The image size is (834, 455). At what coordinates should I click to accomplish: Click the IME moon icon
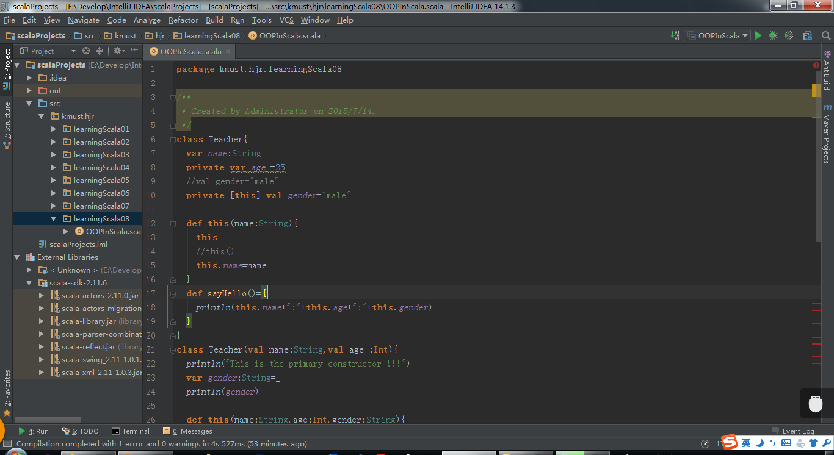click(760, 443)
